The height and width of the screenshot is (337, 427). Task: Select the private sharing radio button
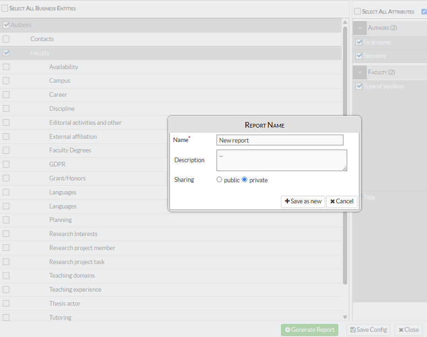coord(245,180)
